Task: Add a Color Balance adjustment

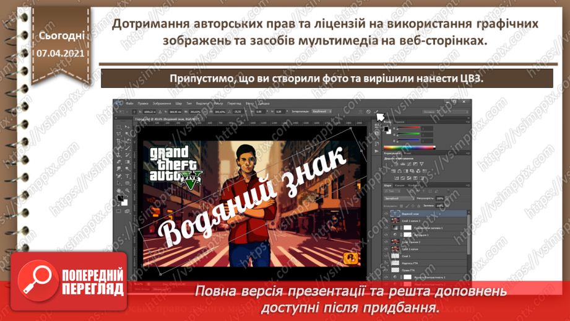Action: (x=400, y=171)
